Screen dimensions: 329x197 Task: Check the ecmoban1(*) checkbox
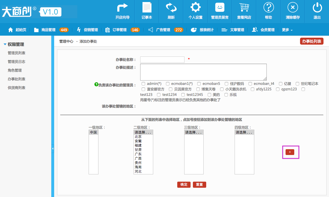(x=168, y=84)
